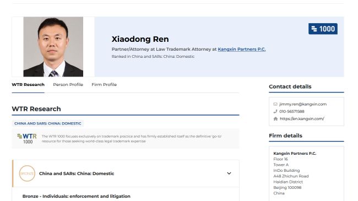Visit the en.kangxin.com website link
Screen dimensions: 358x201
point(302,119)
